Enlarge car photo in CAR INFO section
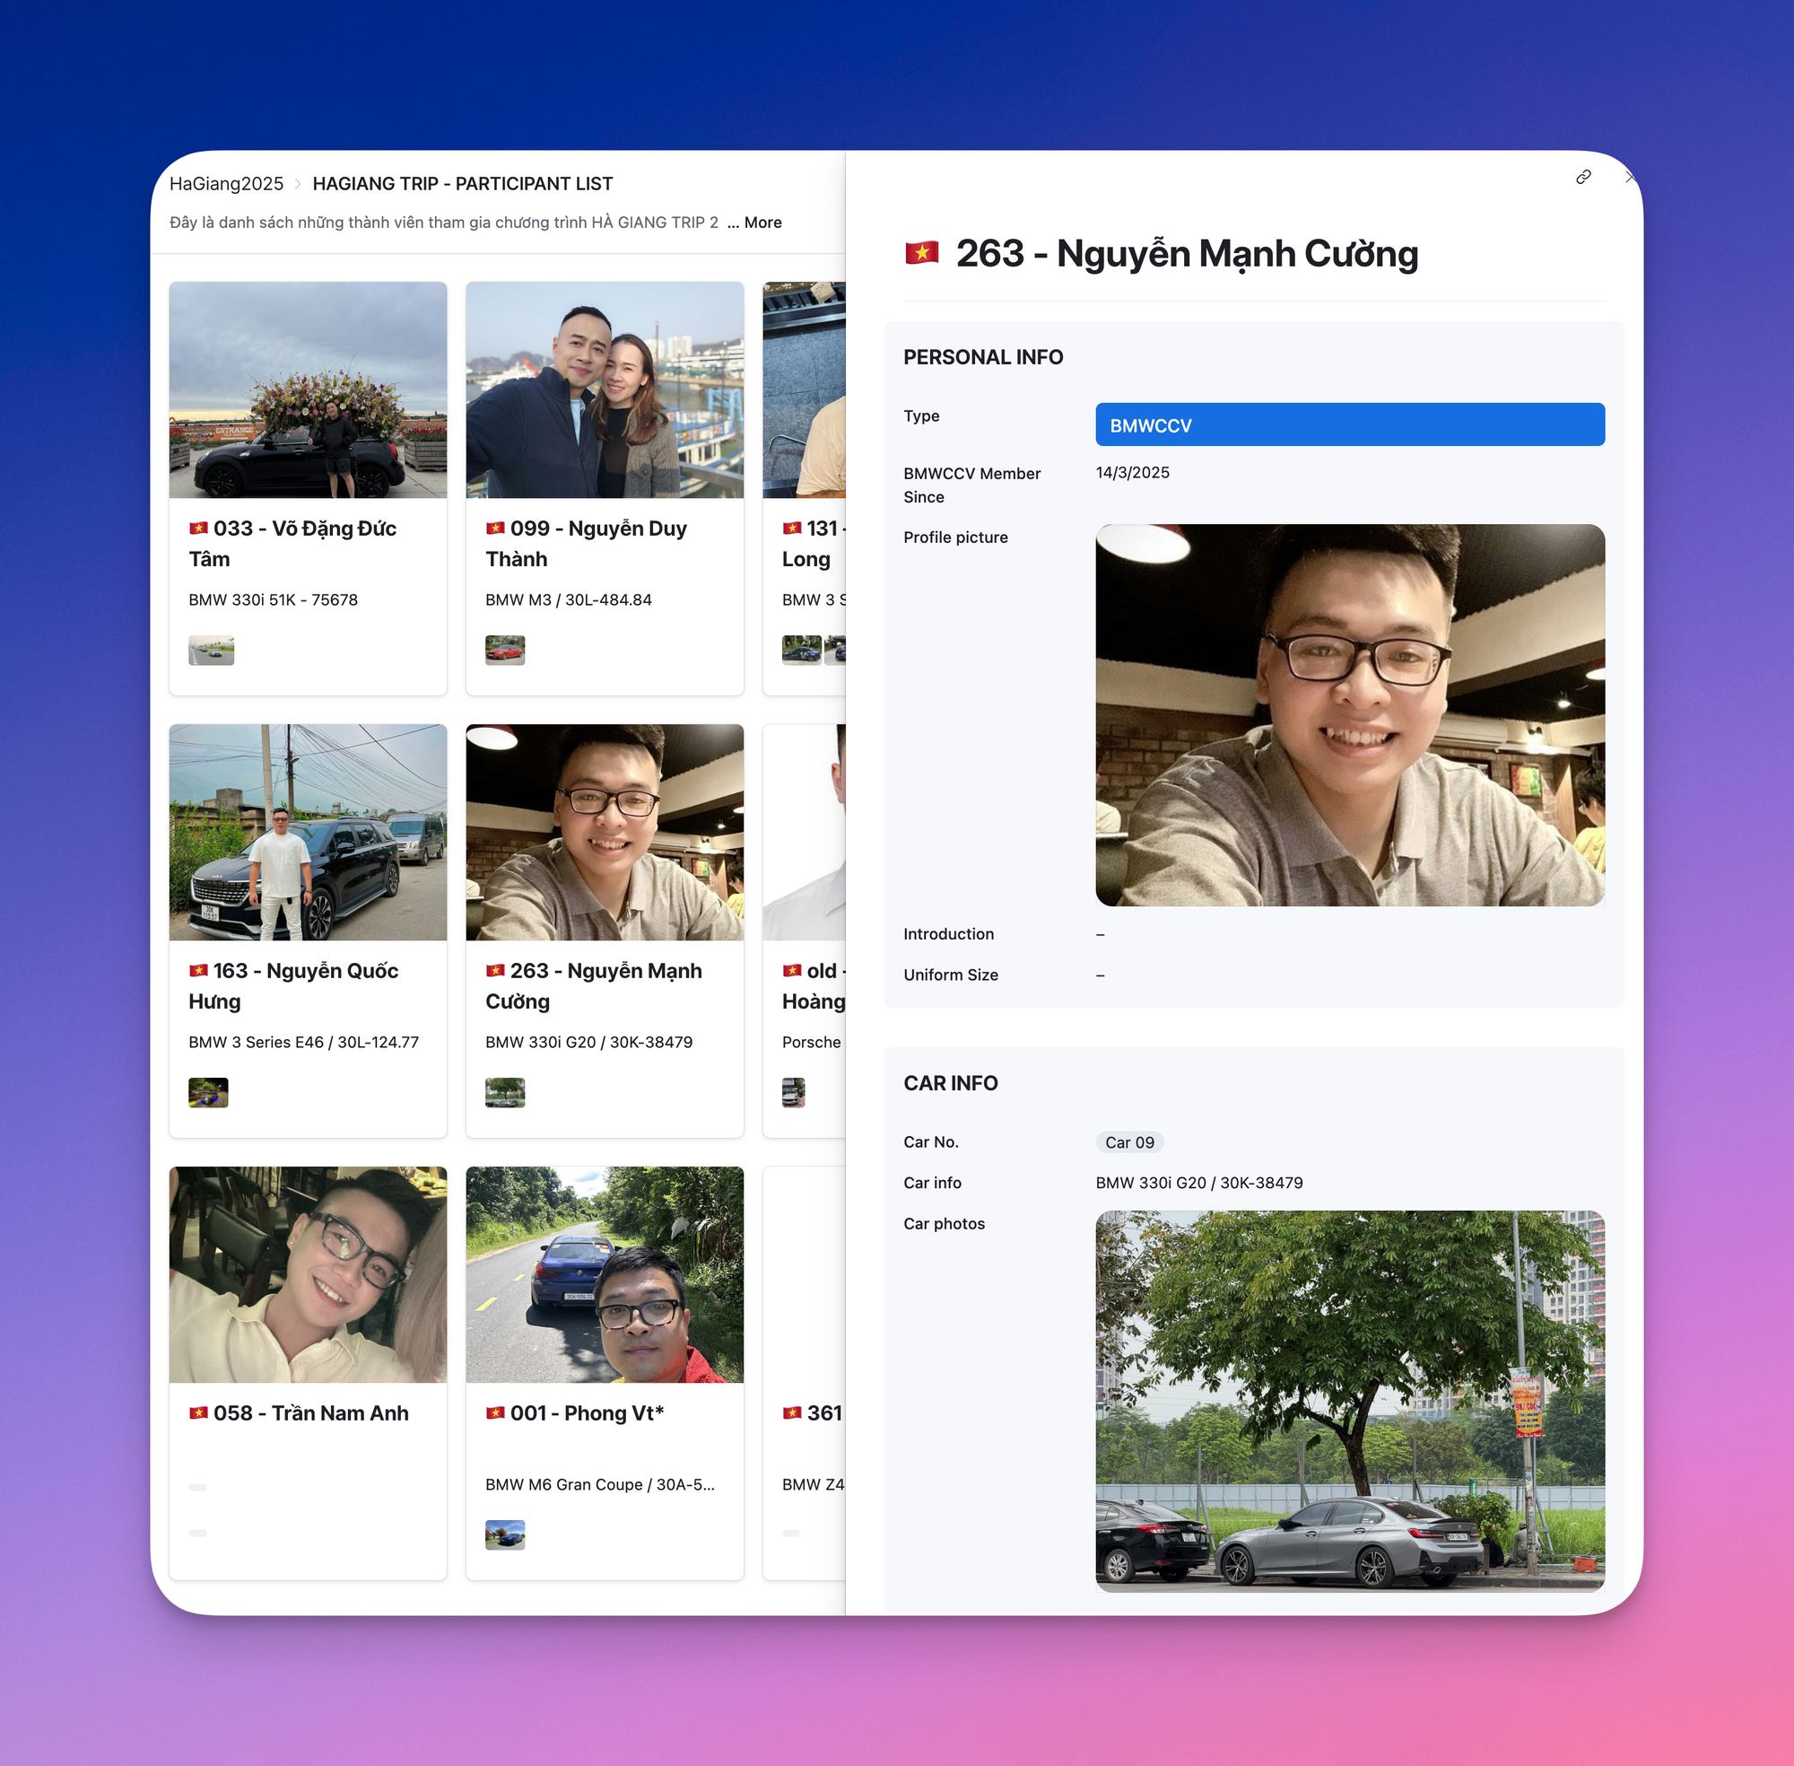The width and height of the screenshot is (1794, 1766). point(1350,1402)
